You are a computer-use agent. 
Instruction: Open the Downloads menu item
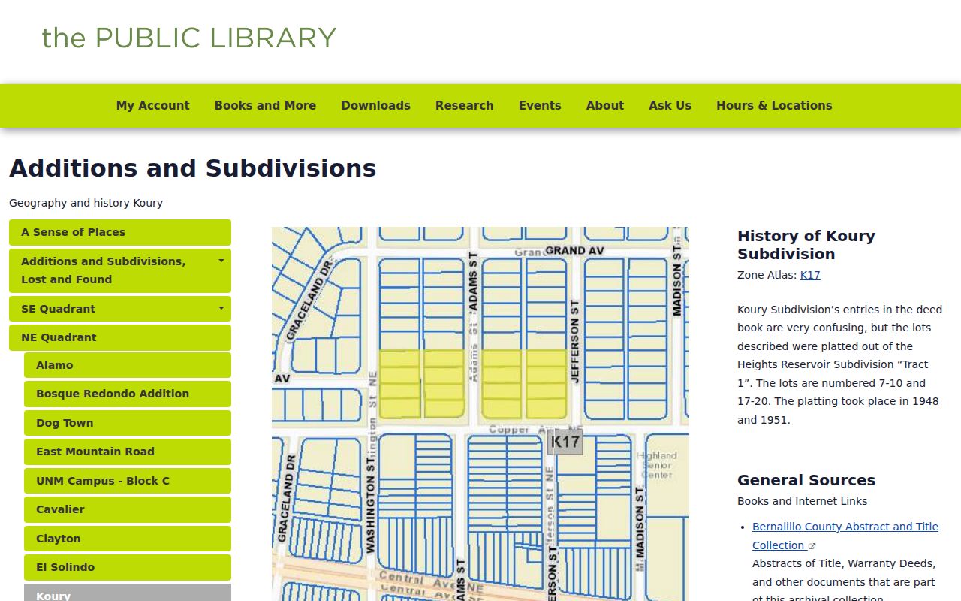pyautogui.click(x=375, y=106)
